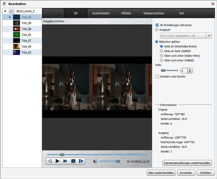Click the Auflösung: 1280*720 text
This screenshot has width=217, height=179.
pos(173,137)
